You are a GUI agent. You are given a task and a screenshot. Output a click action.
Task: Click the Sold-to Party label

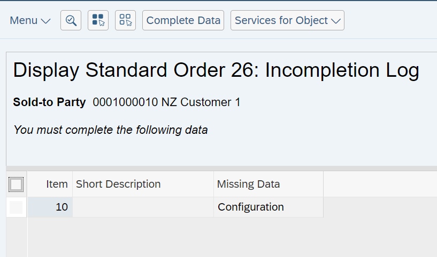(x=49, y=102)
